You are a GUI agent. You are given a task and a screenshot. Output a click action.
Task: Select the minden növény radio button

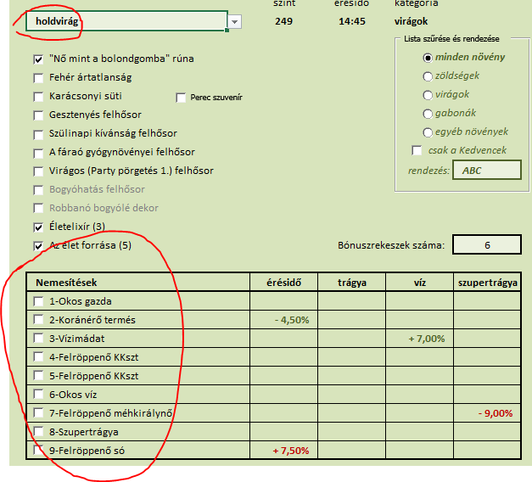tap(428, 58)
